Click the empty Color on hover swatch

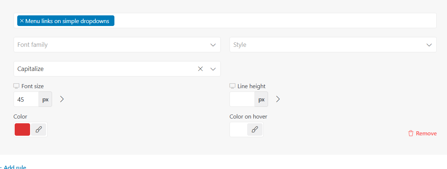(x=238, y=129)
